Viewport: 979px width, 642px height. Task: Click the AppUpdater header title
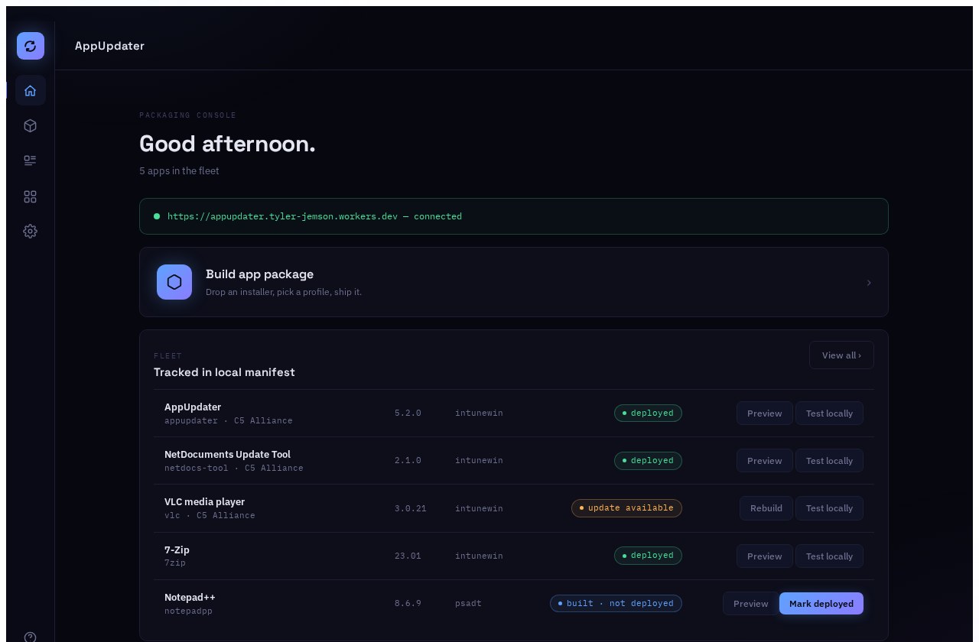tap(109, 46)
